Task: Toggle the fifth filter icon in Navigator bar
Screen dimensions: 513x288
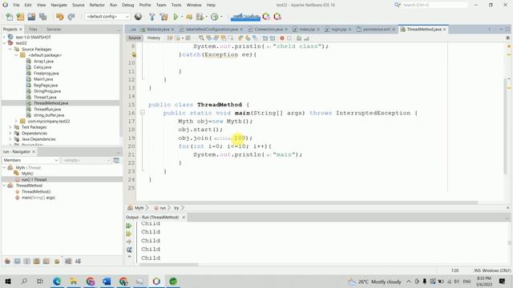Action: coord(46,262)
